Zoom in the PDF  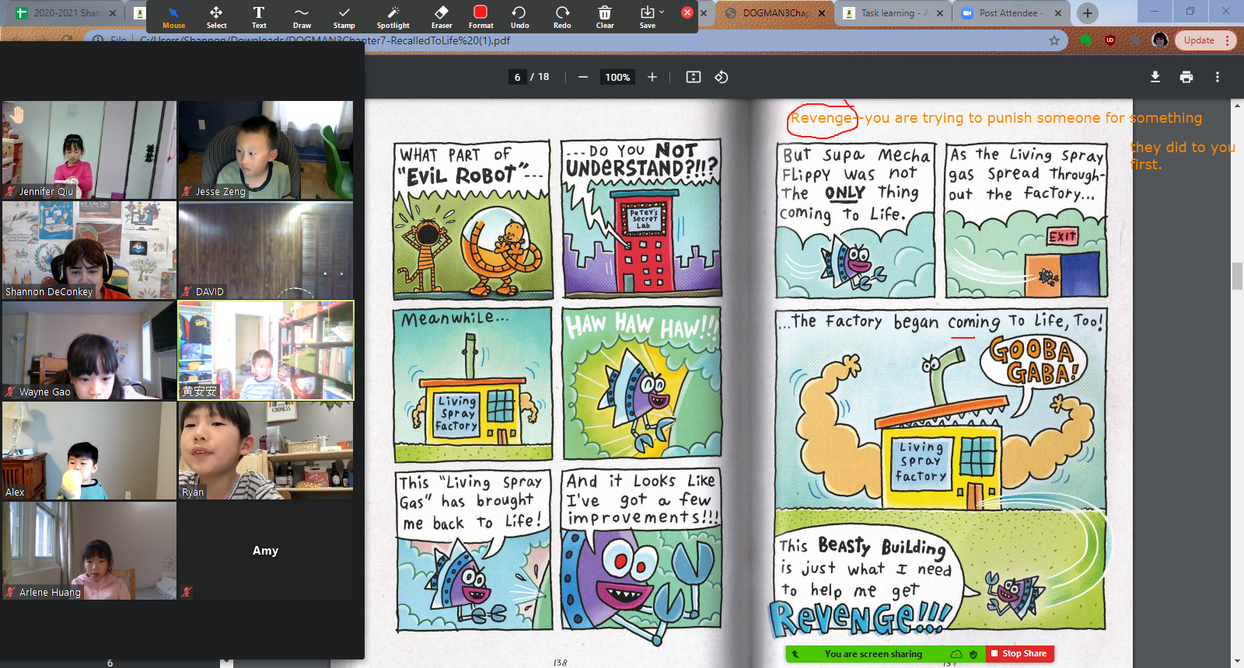(652, 77)
